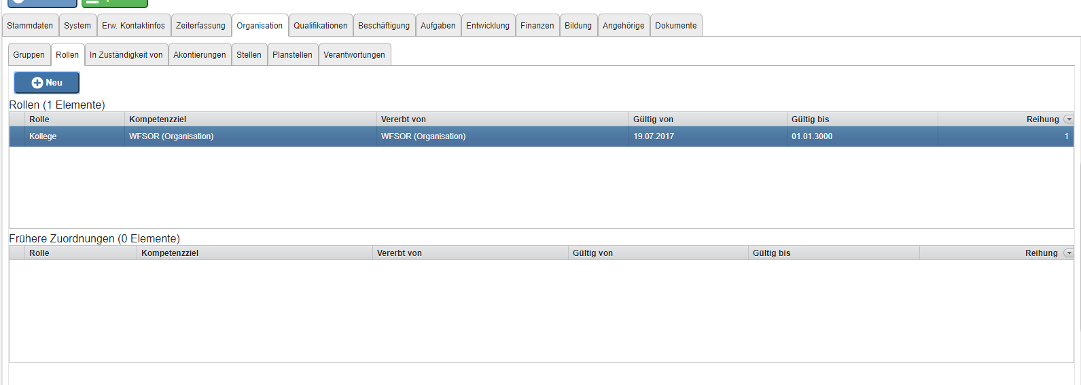Select the Finanzen tab
The height and width of the screenshot is (385, 1081).
537,26
